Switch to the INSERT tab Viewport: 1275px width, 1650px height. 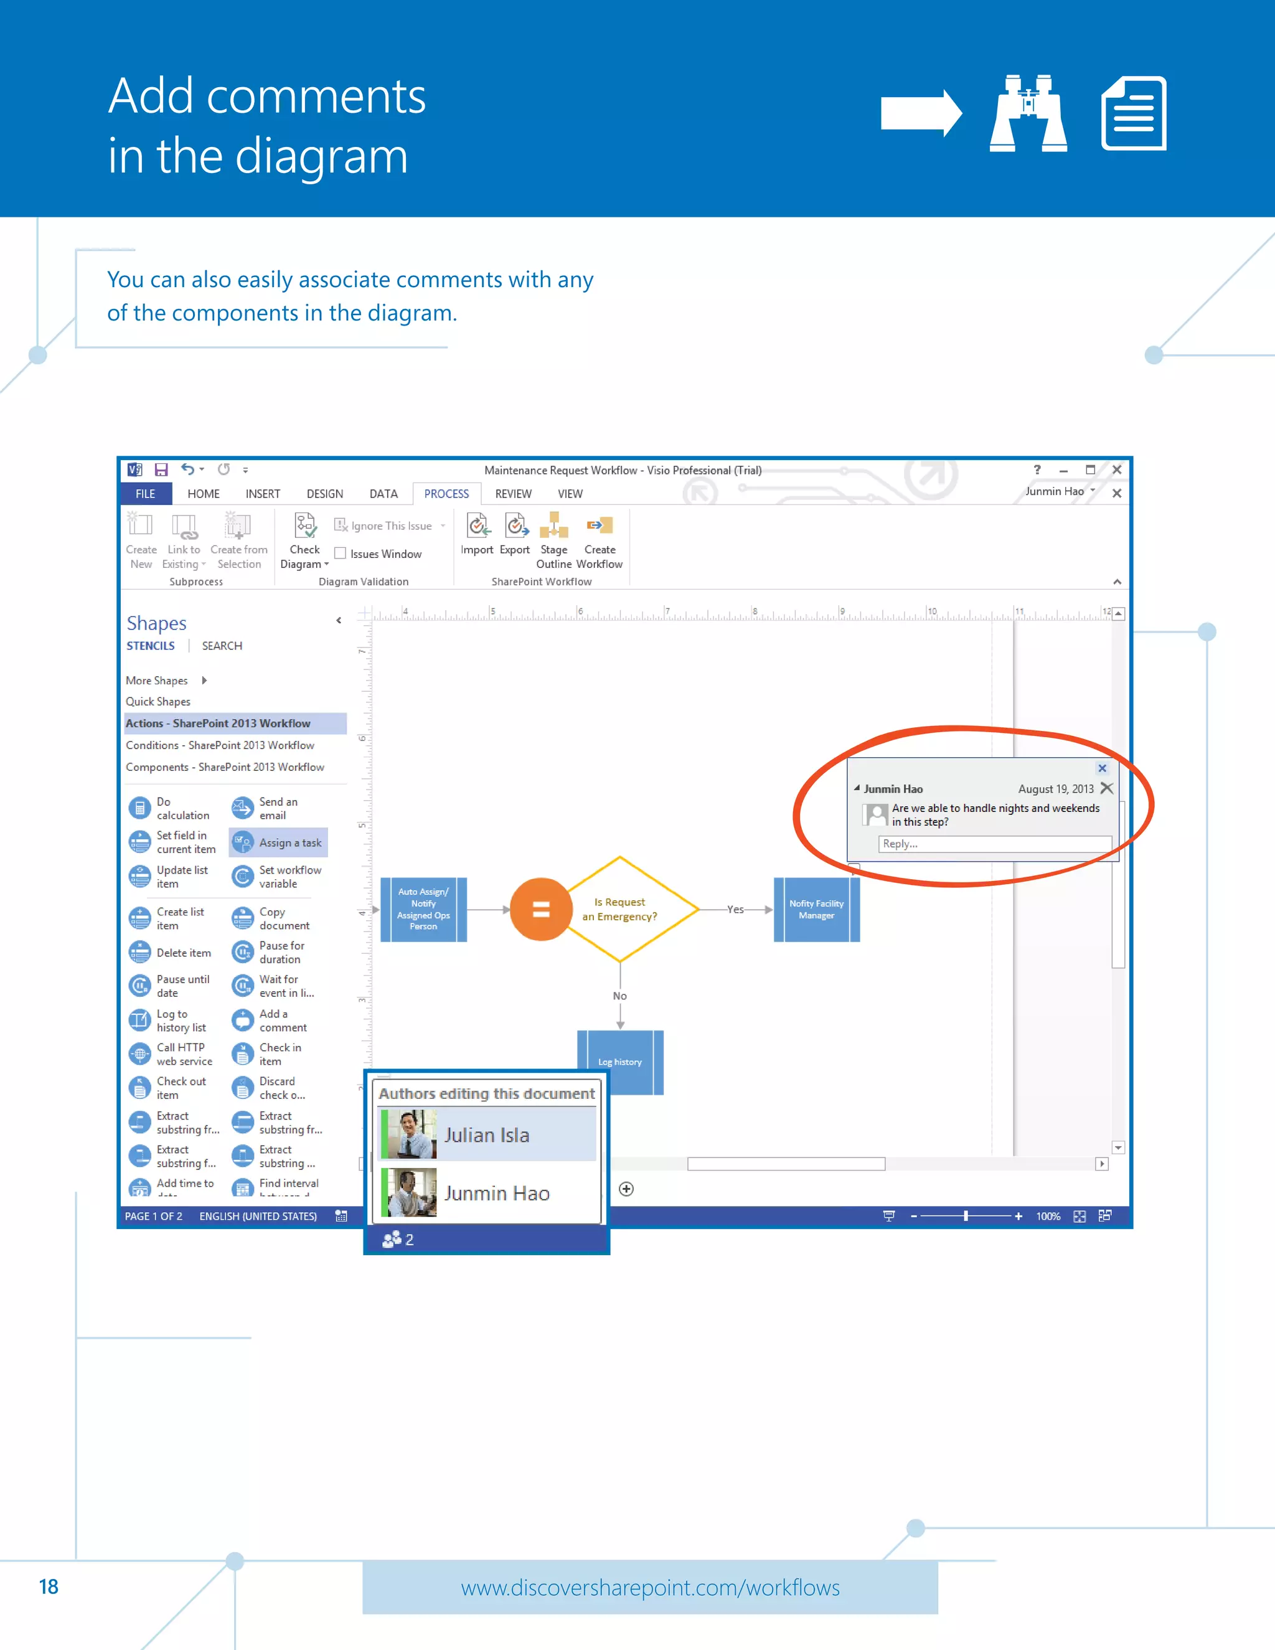coord(263,493)
